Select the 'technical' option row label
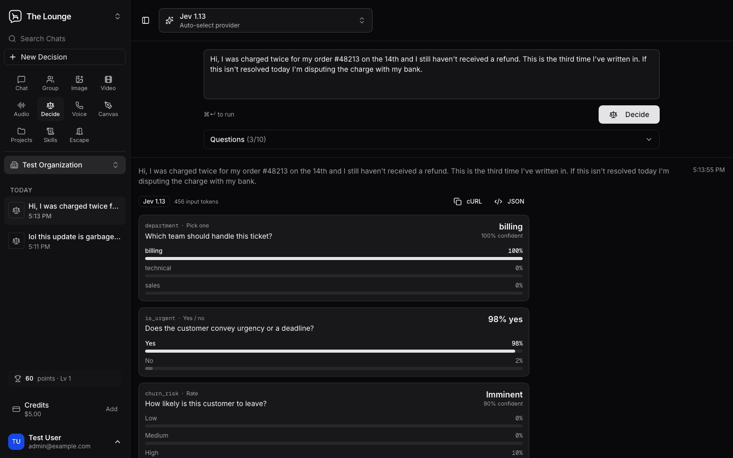 pyautogui.click(x=158, y=268)
